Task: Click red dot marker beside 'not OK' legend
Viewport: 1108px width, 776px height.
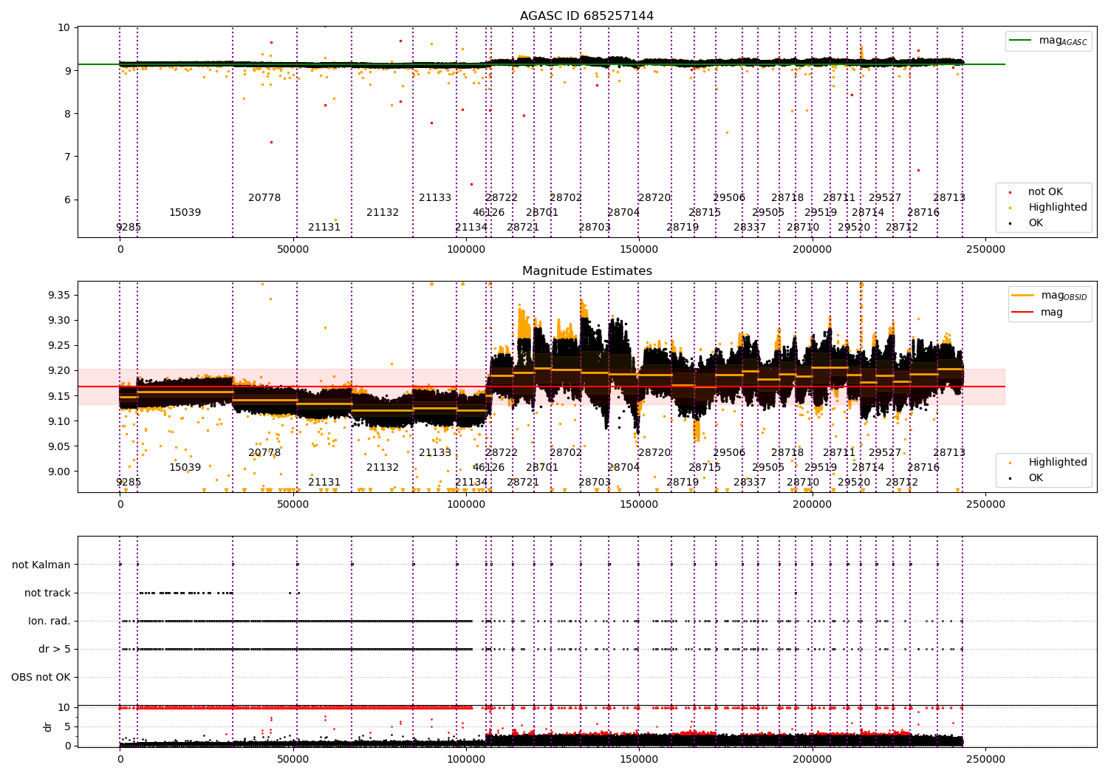Action: [1010, 192]
